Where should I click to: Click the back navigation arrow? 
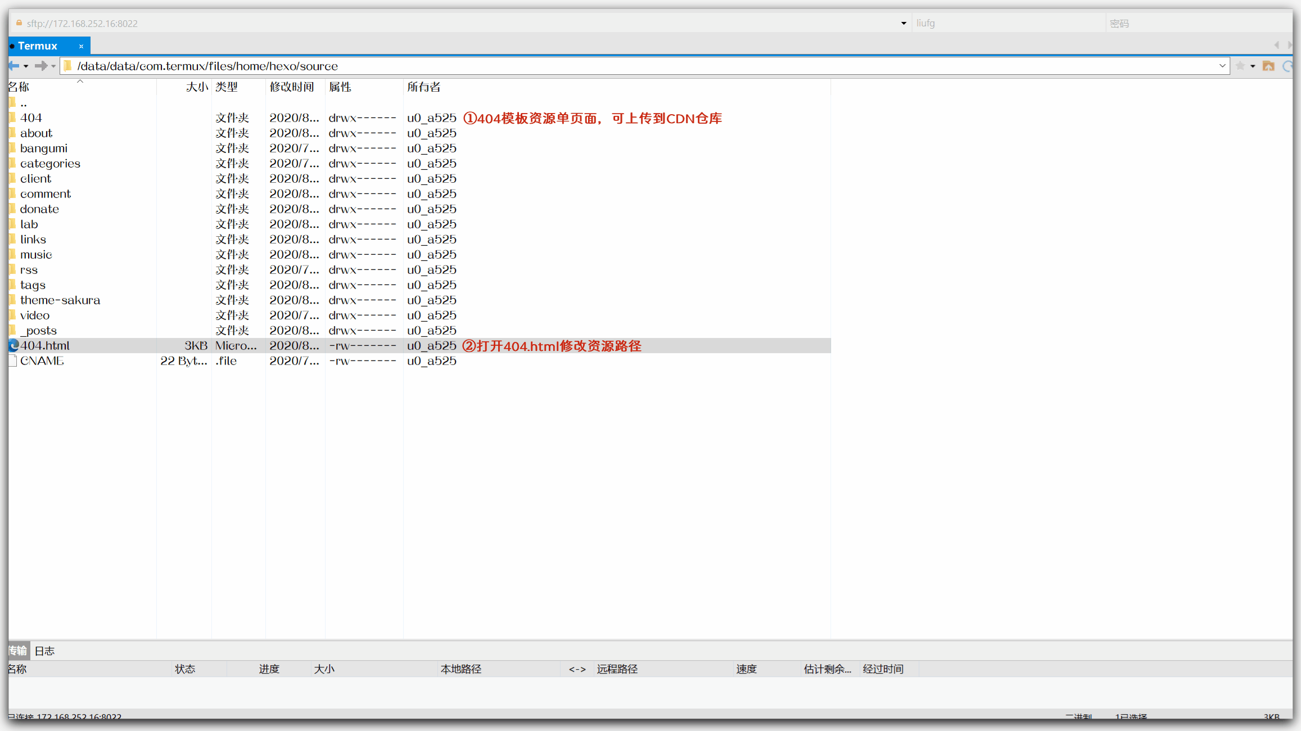coord(14,66)
